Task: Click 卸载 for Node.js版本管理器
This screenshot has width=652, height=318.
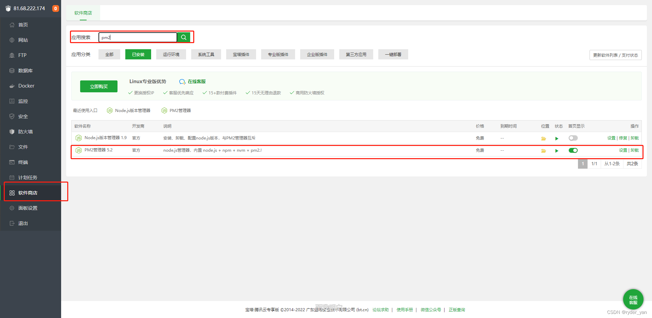Action: click(x=634, y=138)
